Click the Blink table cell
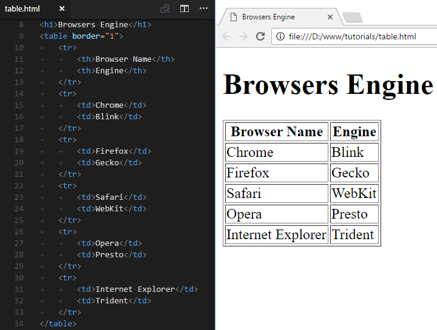The image size is (437, 330). tap(354, 152)
